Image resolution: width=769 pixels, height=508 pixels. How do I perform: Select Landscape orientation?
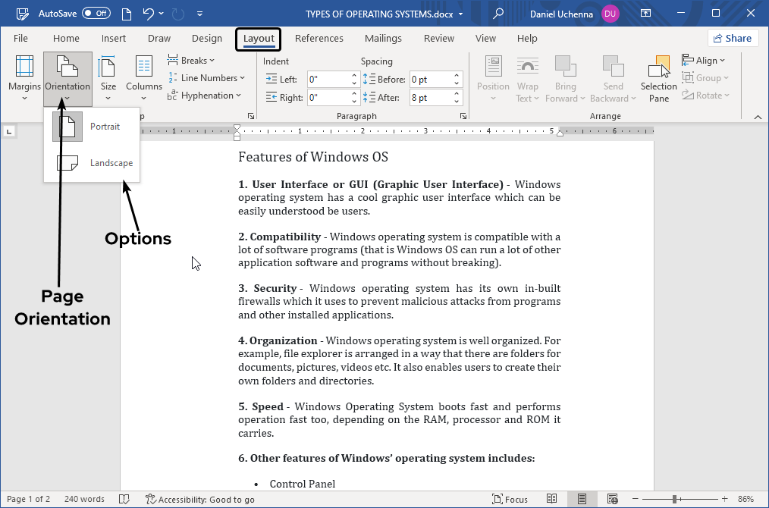click(x=111, y=162)
